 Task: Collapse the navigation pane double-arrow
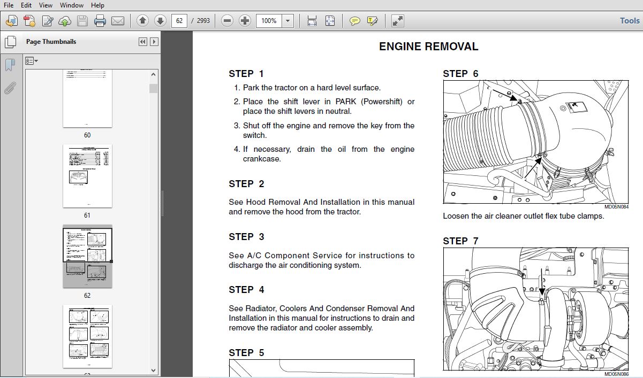143,42
